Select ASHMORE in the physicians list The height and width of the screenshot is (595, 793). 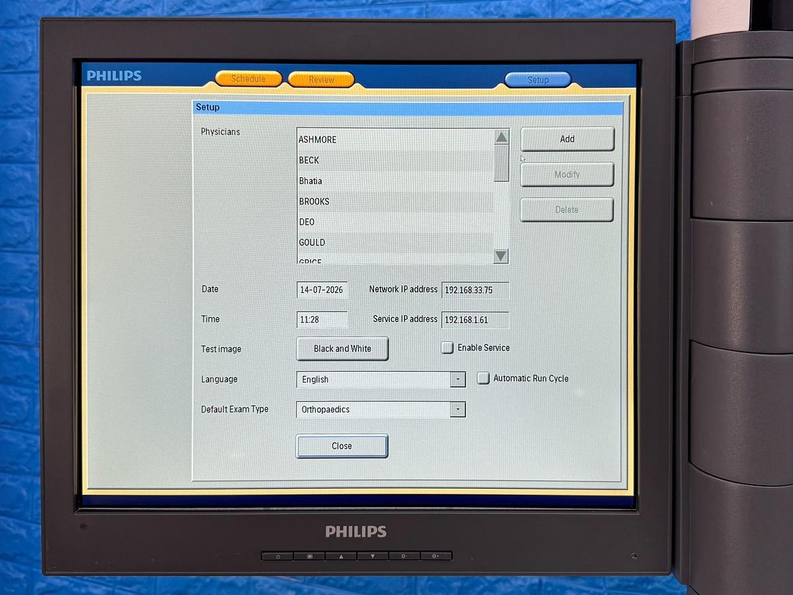point(395,139)
